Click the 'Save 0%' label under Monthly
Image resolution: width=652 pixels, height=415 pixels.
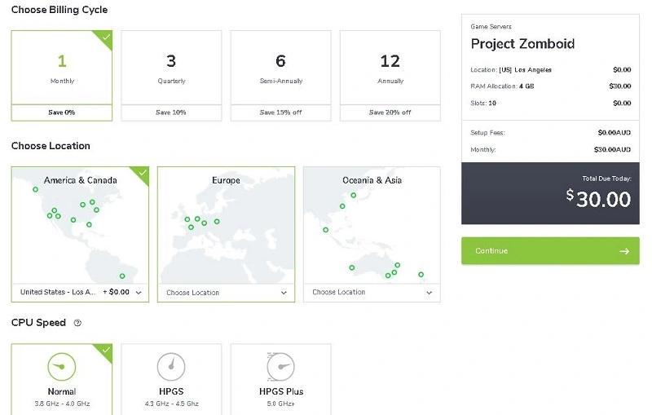click(x=62, y=113)
